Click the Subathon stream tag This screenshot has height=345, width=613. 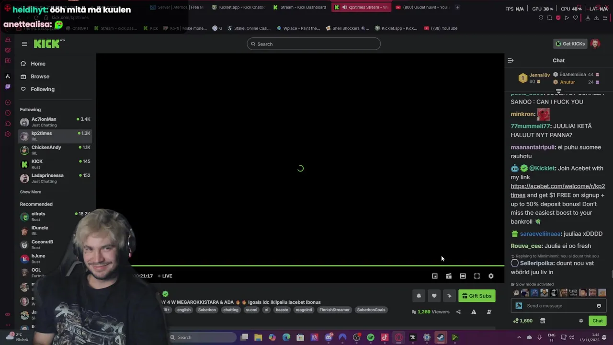click(207, 310)
